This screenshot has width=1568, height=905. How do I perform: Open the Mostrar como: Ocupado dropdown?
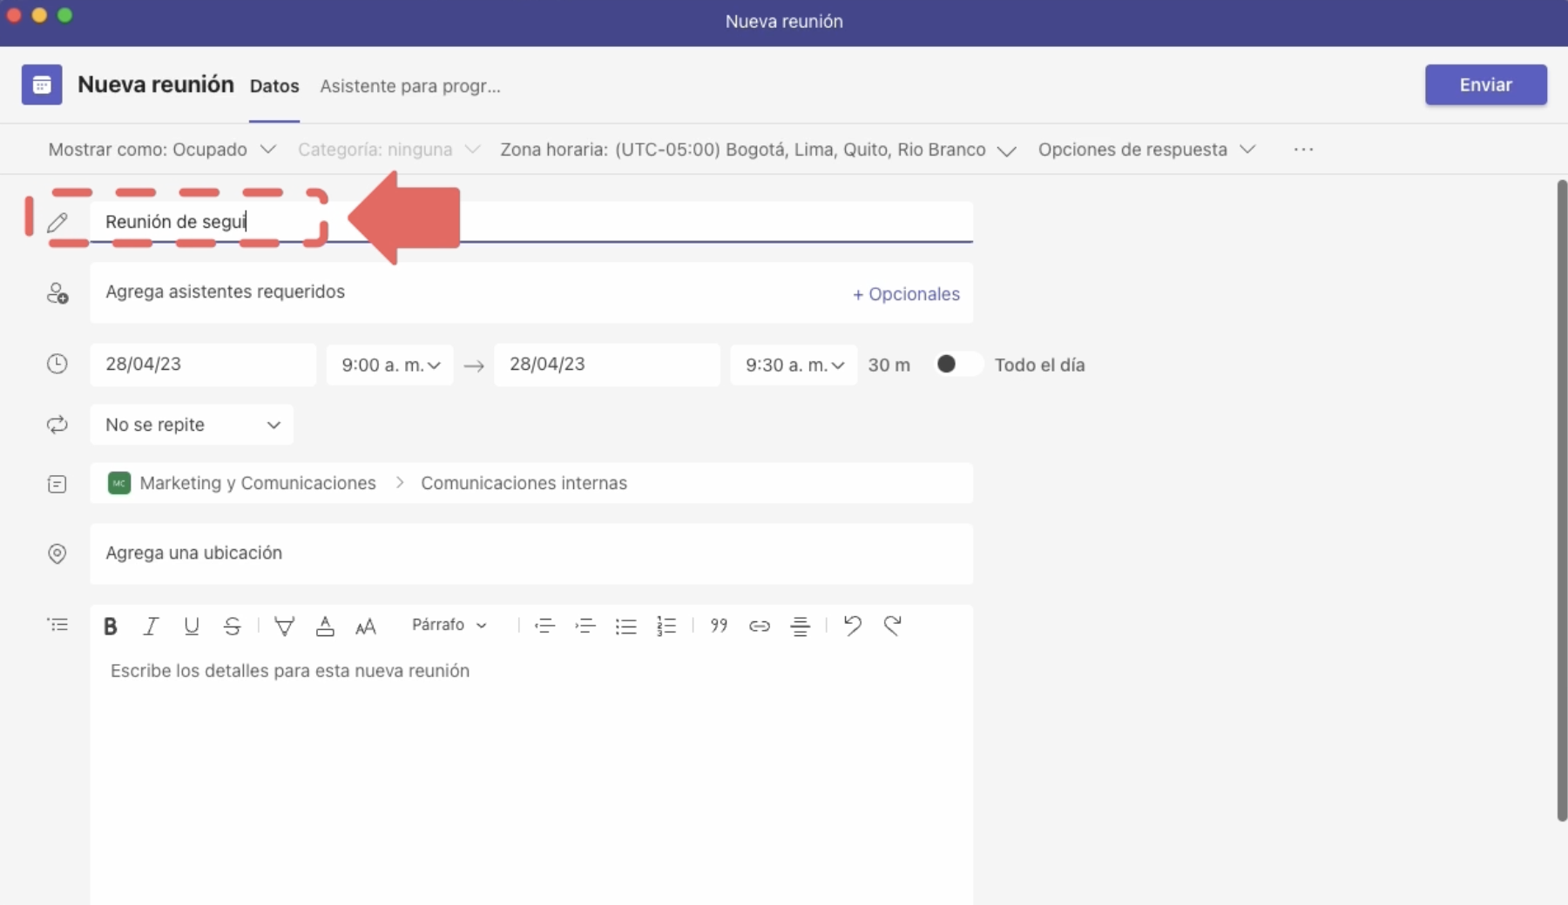tap(162, 150)
